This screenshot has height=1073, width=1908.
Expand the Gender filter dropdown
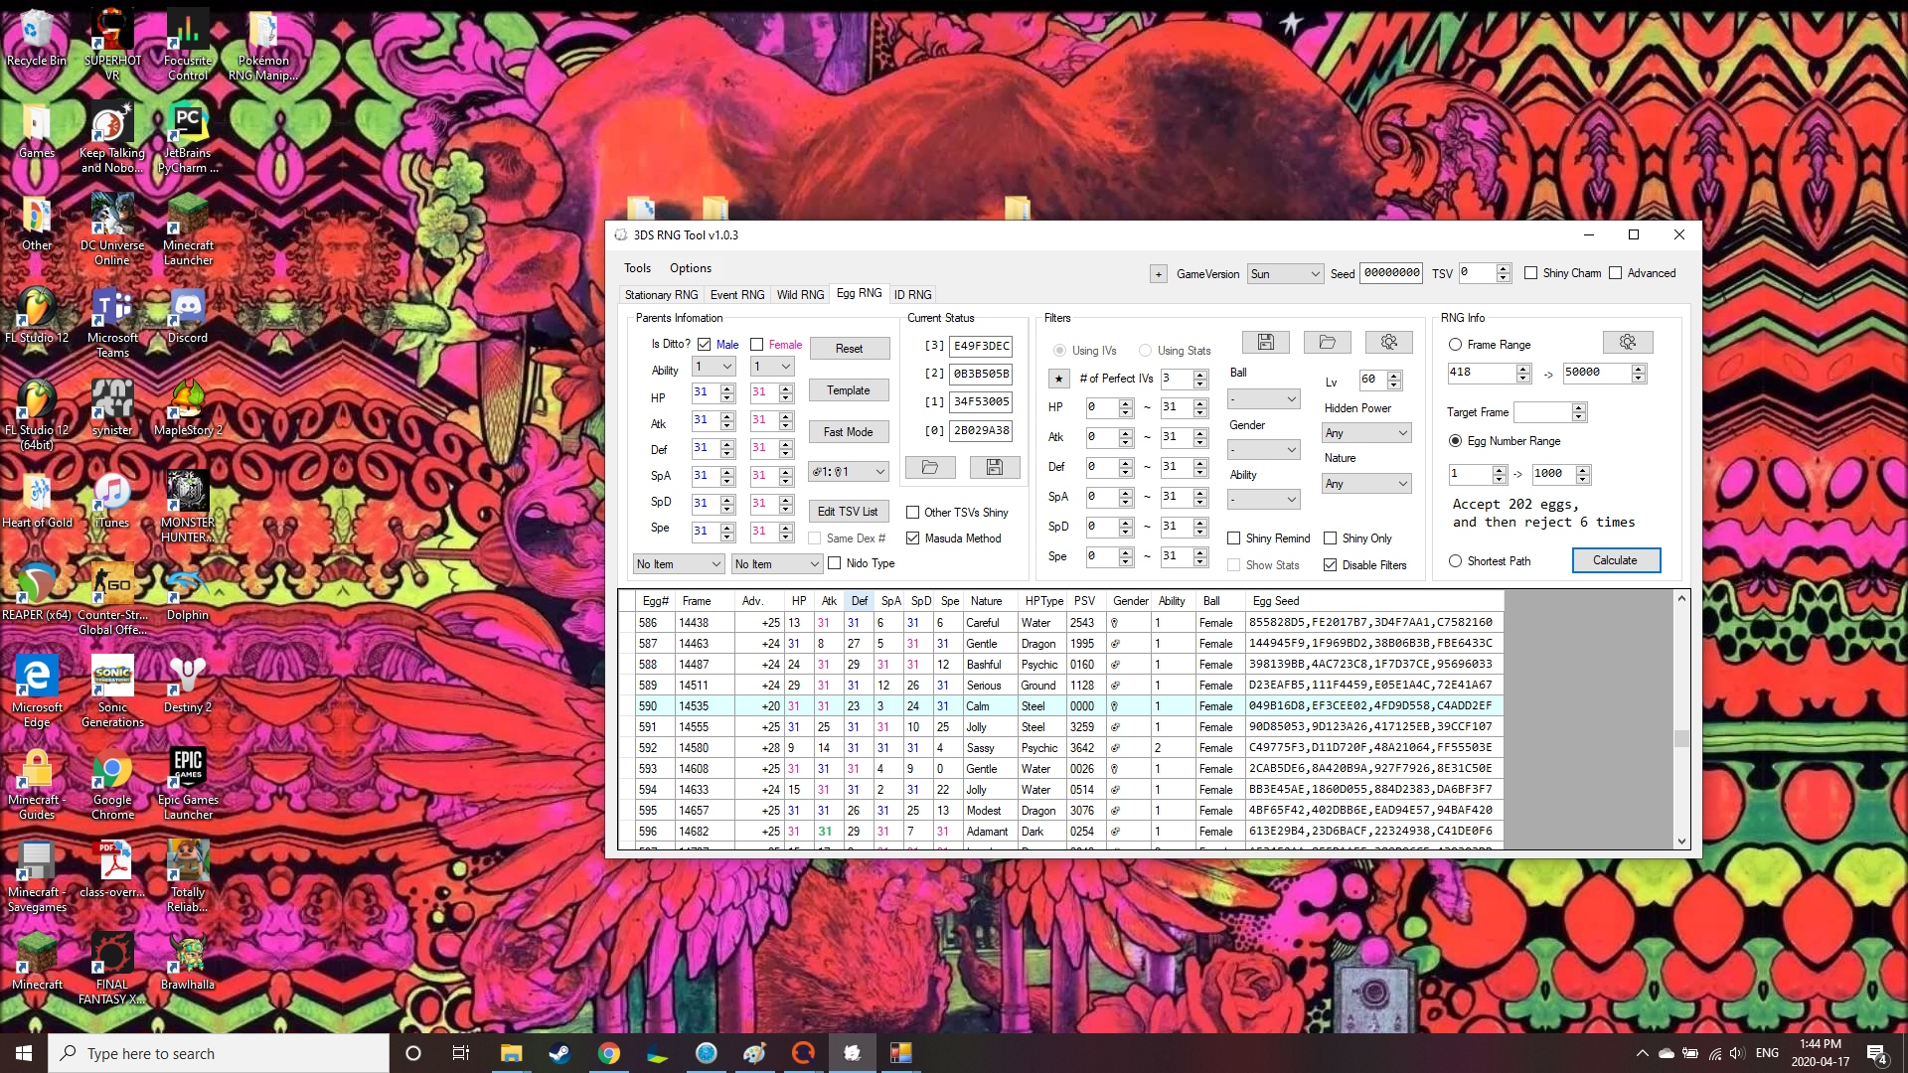point(1263,450)
